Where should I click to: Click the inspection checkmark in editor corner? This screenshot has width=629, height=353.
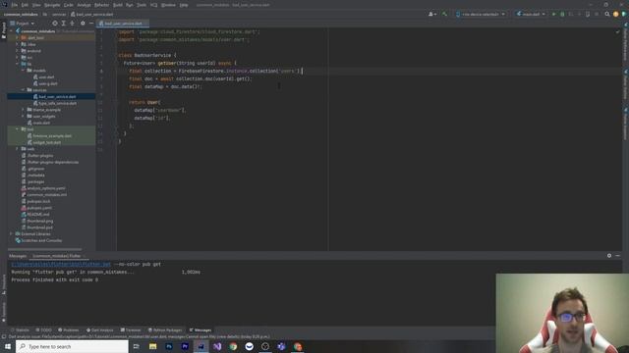618,31
